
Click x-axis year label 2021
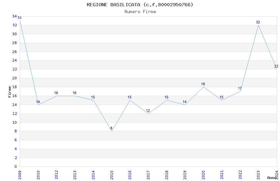[x=222, y=175]
